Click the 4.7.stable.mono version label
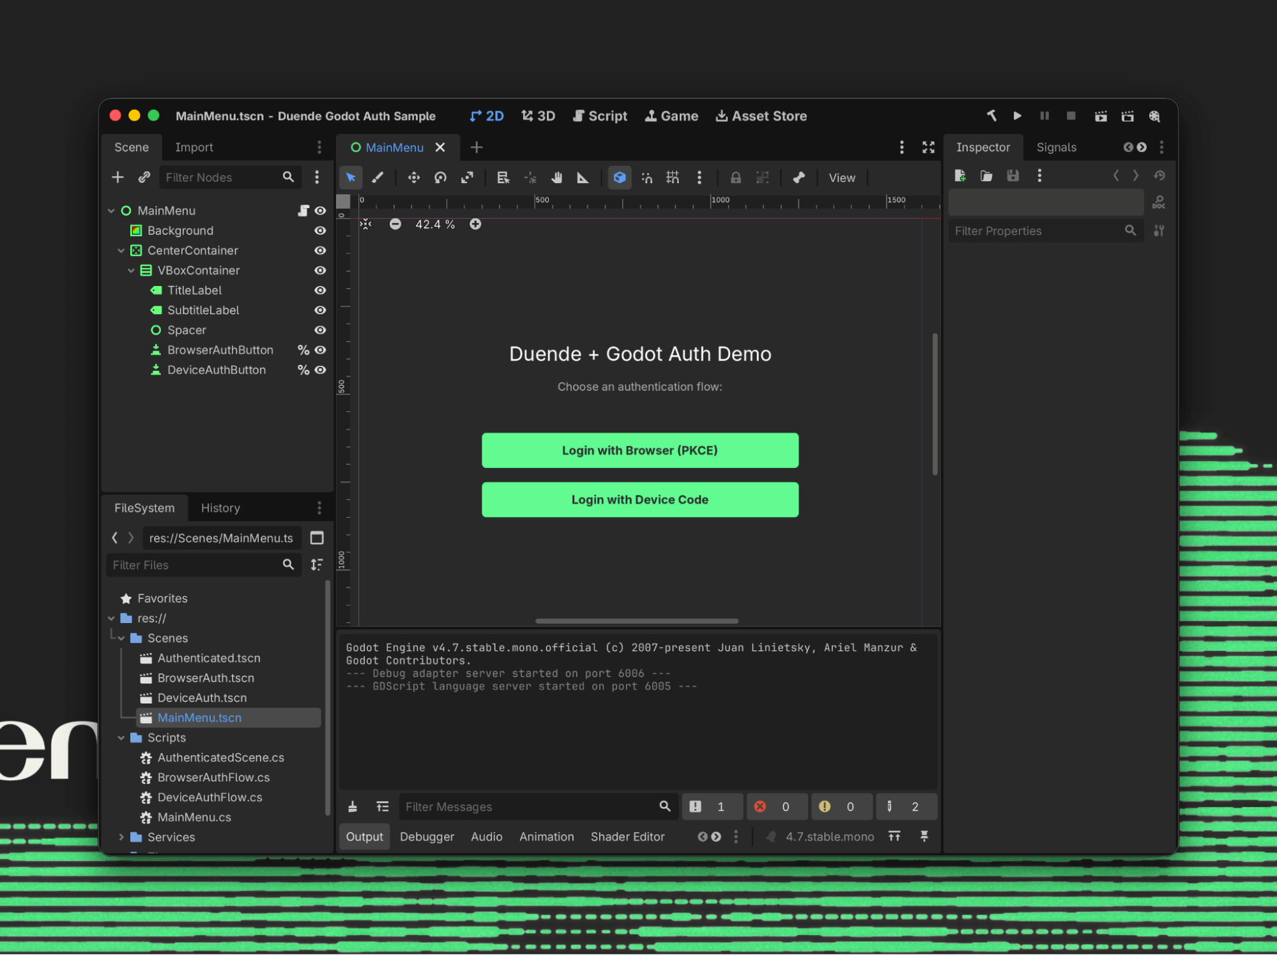Screen dimensions: 1277x955 pyautogui.click(x=830, y=837)
